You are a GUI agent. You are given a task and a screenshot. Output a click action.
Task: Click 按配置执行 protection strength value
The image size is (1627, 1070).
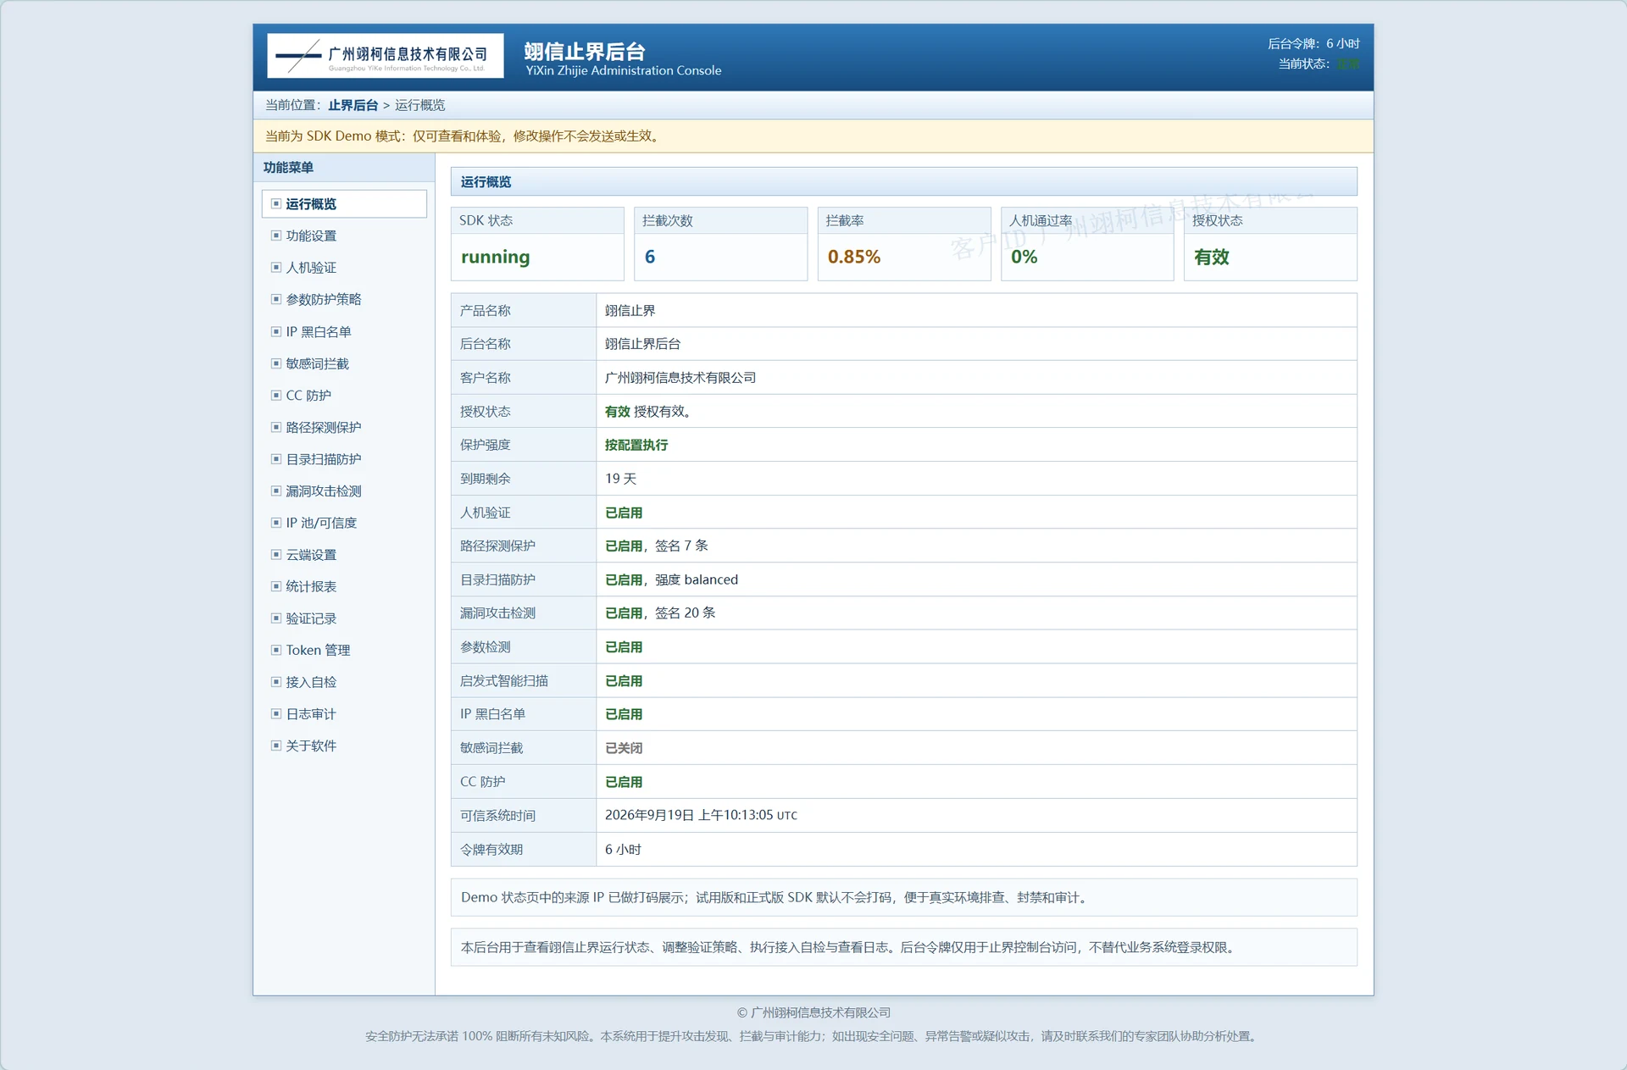(636, 445)
